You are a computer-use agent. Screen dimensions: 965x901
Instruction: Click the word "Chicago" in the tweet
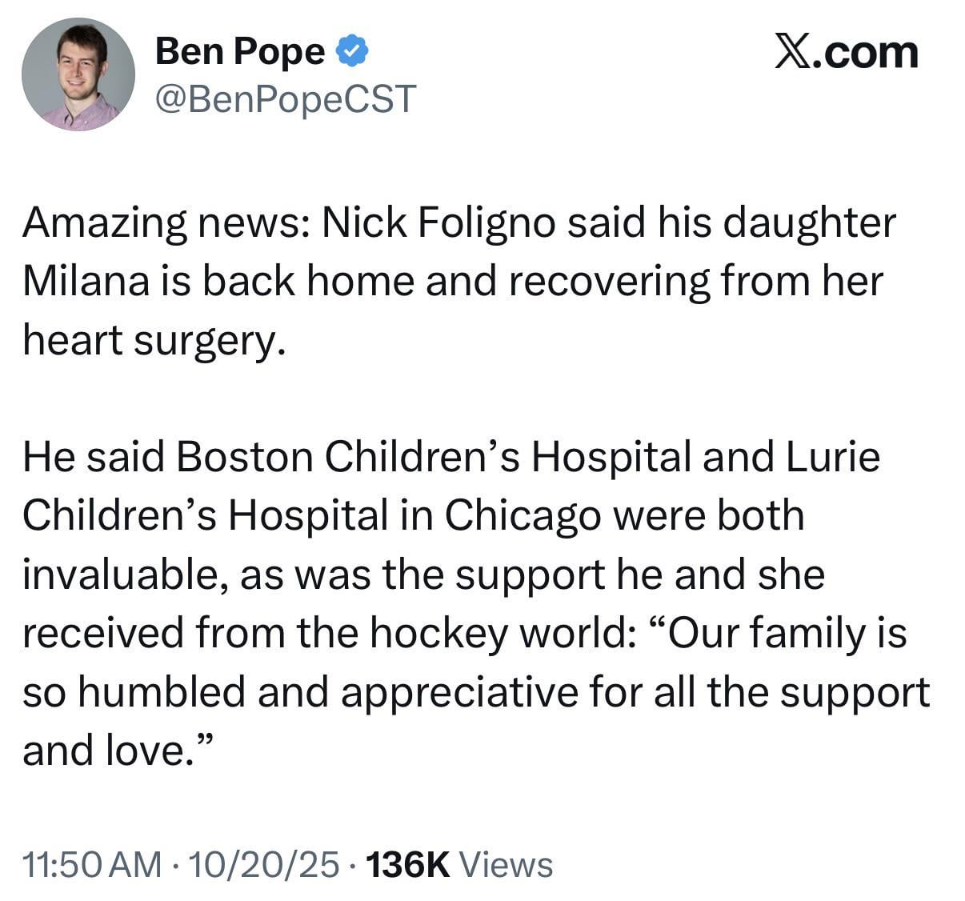click(x=523, y=515)
